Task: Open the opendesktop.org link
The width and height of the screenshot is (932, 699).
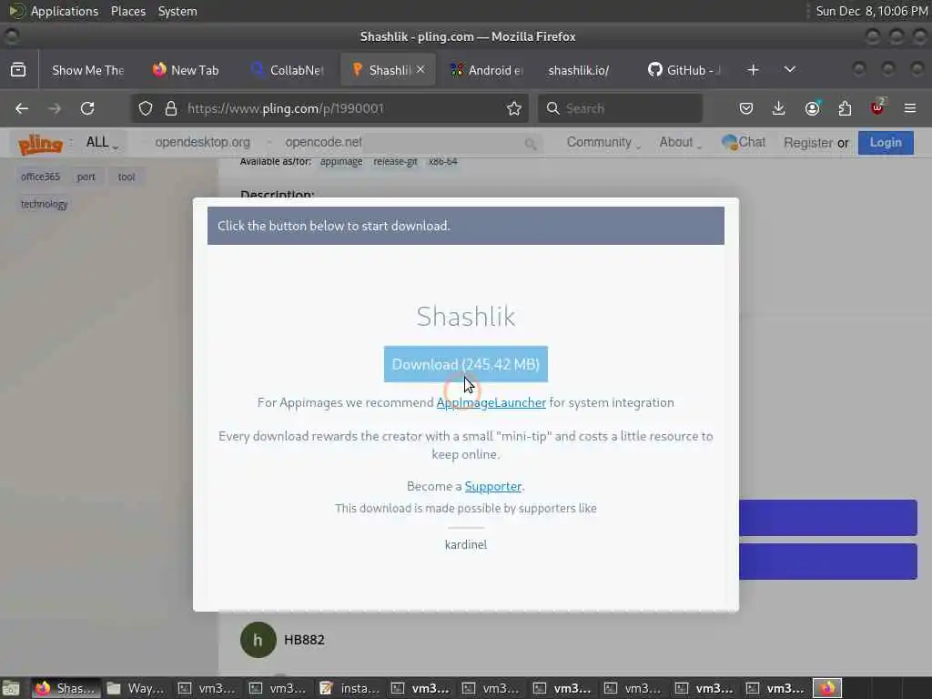Action: coord(203,142)
